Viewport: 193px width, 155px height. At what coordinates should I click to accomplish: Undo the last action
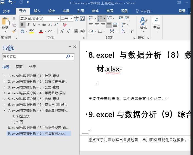[10, 2]
